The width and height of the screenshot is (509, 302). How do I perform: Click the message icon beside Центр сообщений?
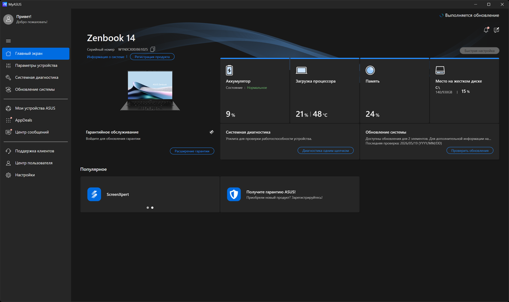(9, 132)
